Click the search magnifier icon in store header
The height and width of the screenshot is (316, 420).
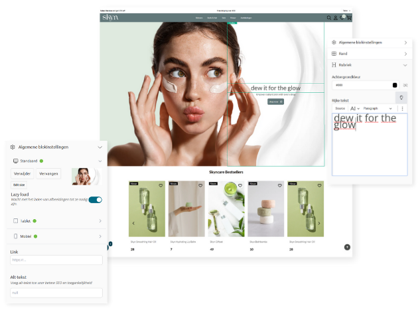tap(328, 18)
